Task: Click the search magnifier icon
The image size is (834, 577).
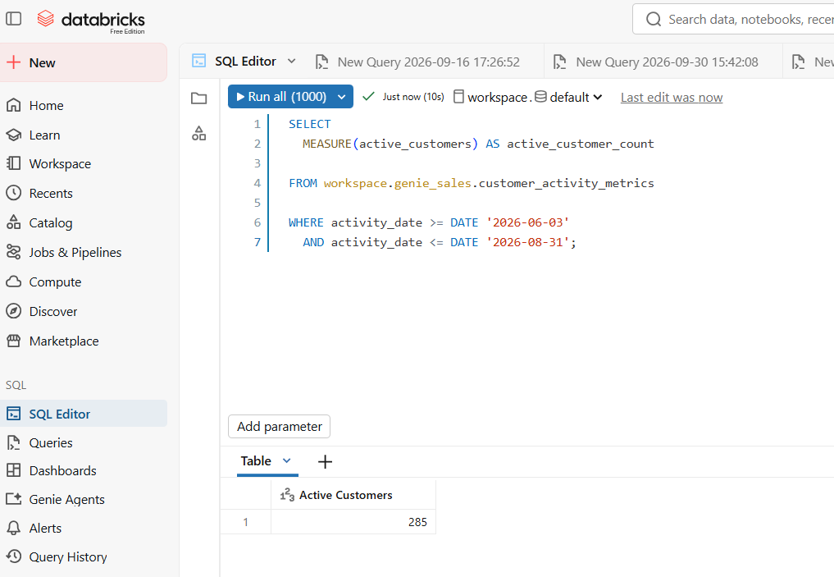Action: (654, 20)
